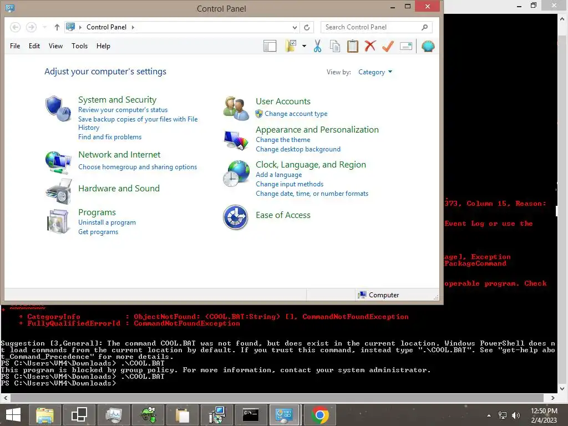
Task: Open the View menu
Action: pos(56,46)
